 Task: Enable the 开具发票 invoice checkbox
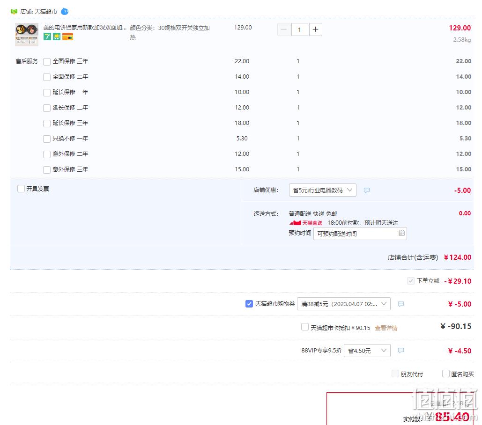tap(21, 189)
